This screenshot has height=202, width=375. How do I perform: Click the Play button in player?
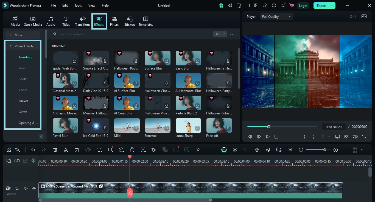tap(268, 136)
